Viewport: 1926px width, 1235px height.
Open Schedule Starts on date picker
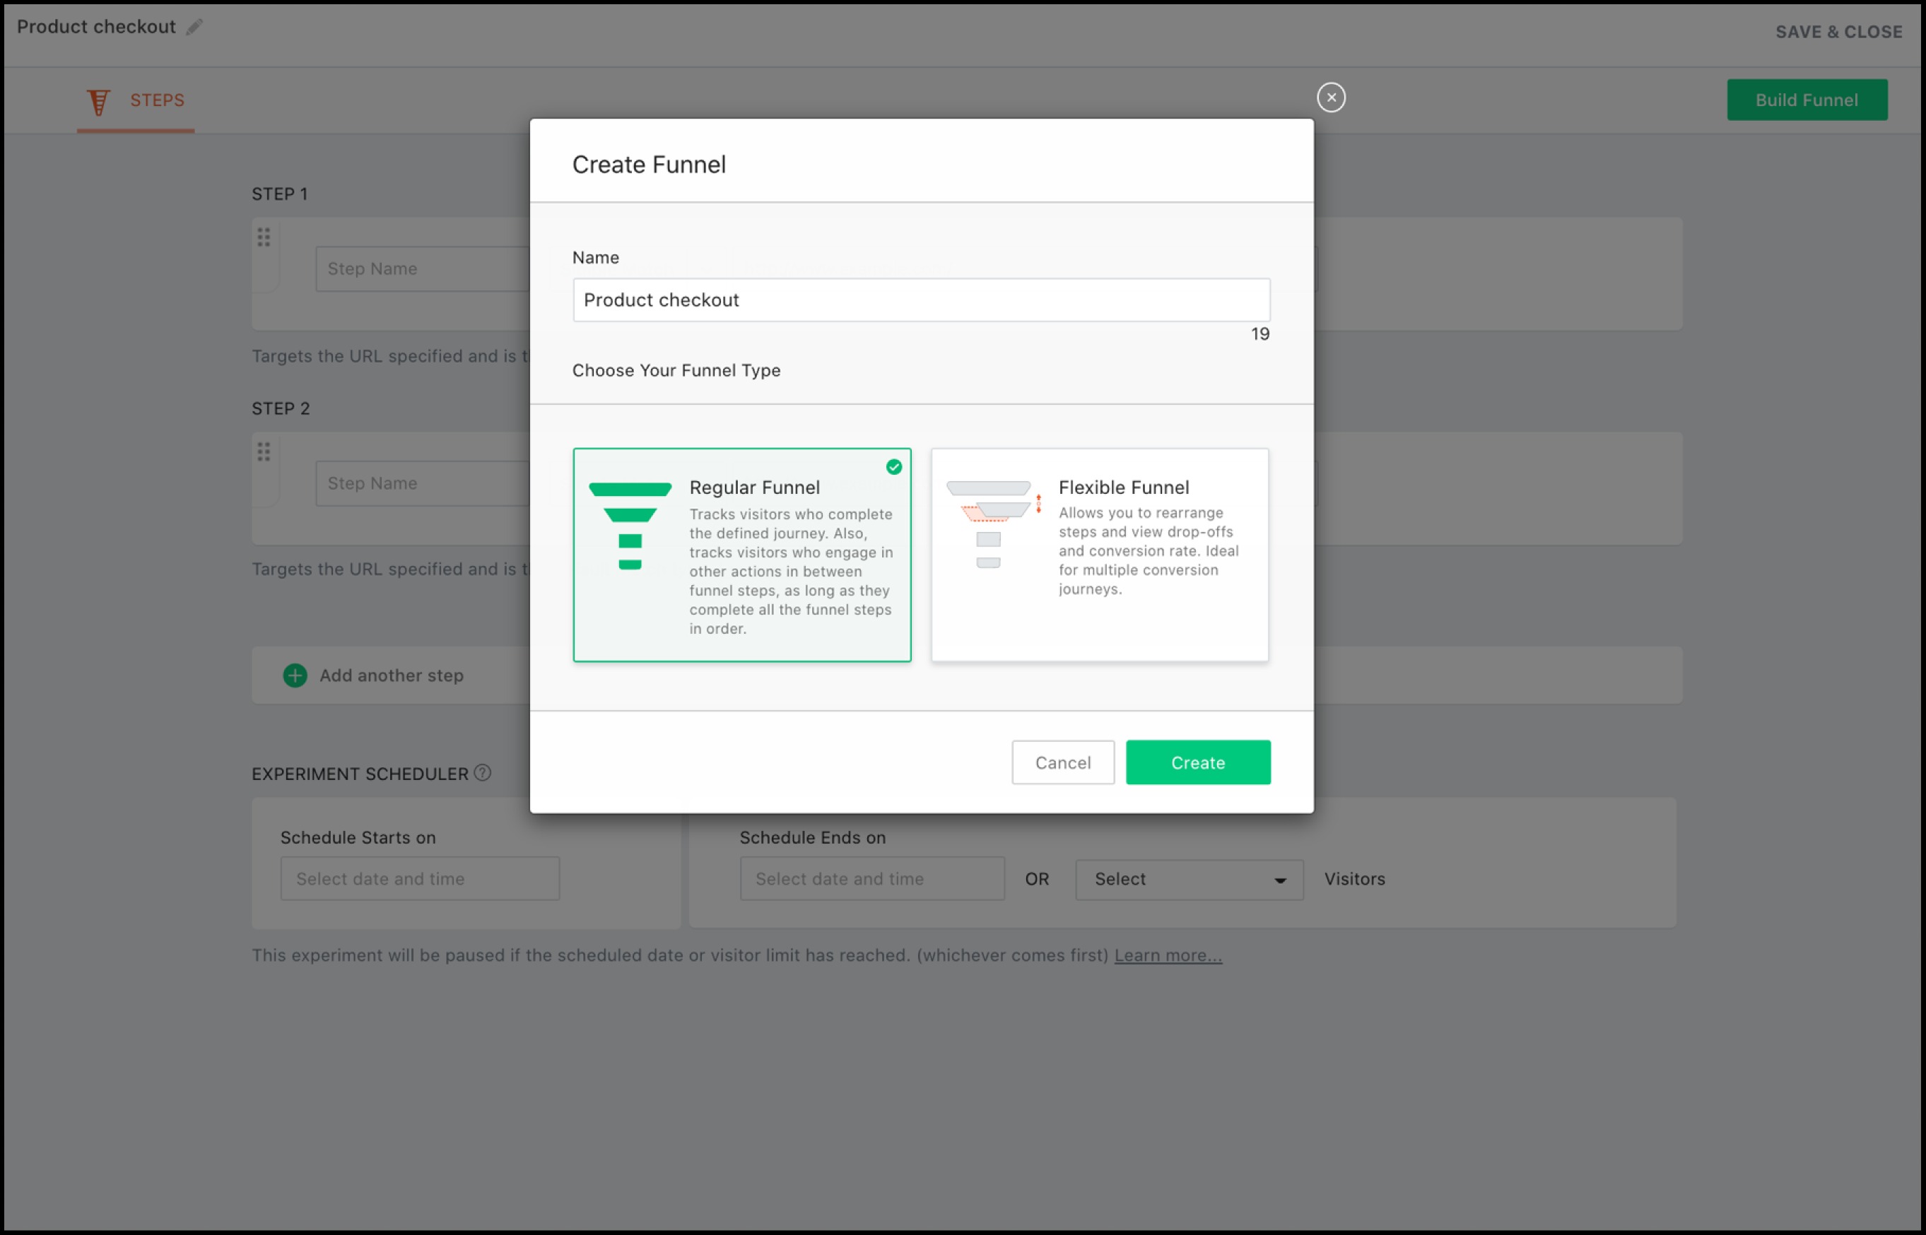(420, 879)
